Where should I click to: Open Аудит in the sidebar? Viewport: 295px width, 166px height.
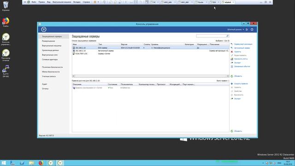(x=45, y=84)
